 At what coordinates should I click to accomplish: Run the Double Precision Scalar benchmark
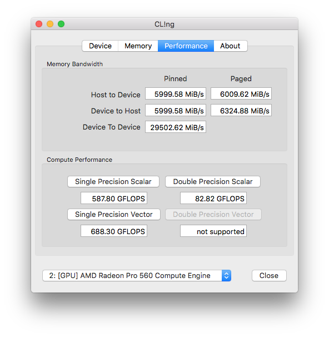pyautogui.click(x=213, y=182)
